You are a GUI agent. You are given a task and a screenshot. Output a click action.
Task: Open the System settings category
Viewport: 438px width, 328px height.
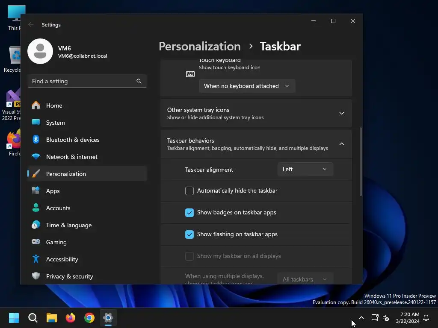[87, 123]
